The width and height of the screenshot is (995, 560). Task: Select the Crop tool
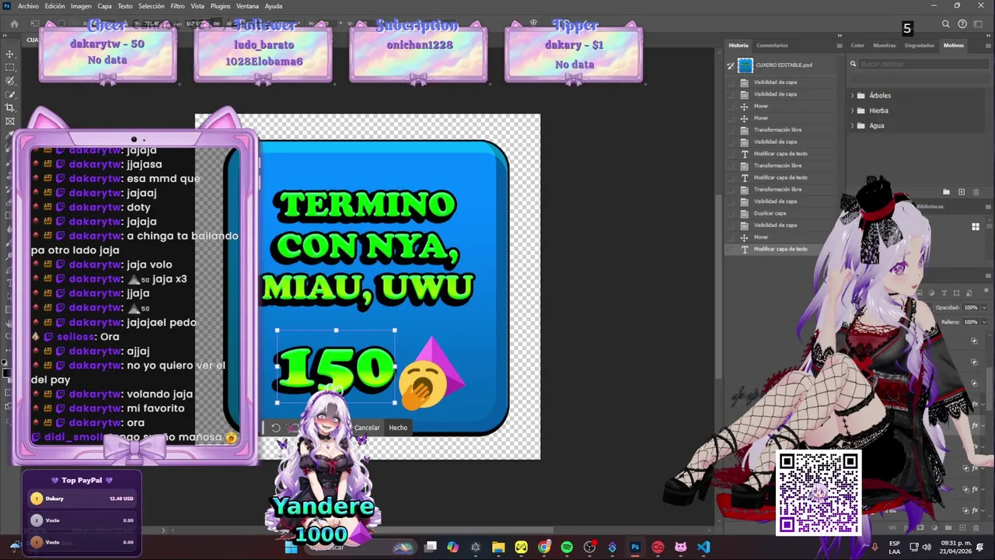[10, 107]
